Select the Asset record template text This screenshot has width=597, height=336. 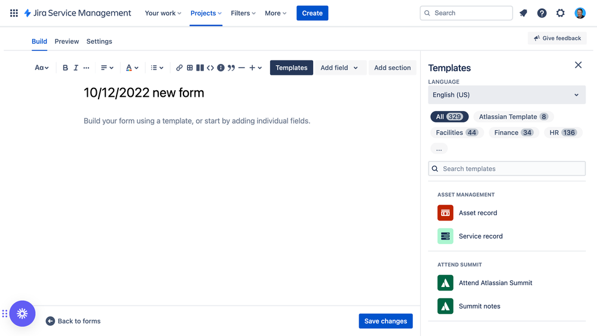pos(478,213)
